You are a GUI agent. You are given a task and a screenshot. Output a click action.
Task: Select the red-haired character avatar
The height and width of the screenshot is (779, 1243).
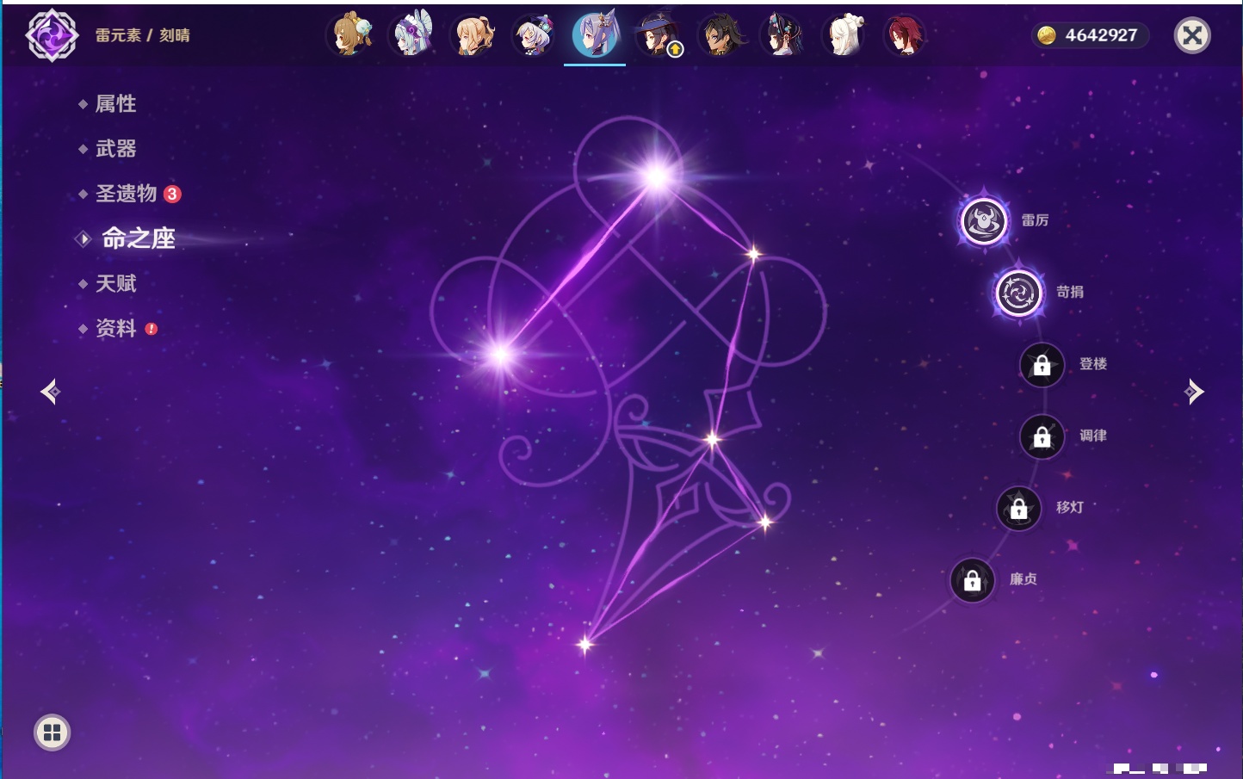click(905, 35)
